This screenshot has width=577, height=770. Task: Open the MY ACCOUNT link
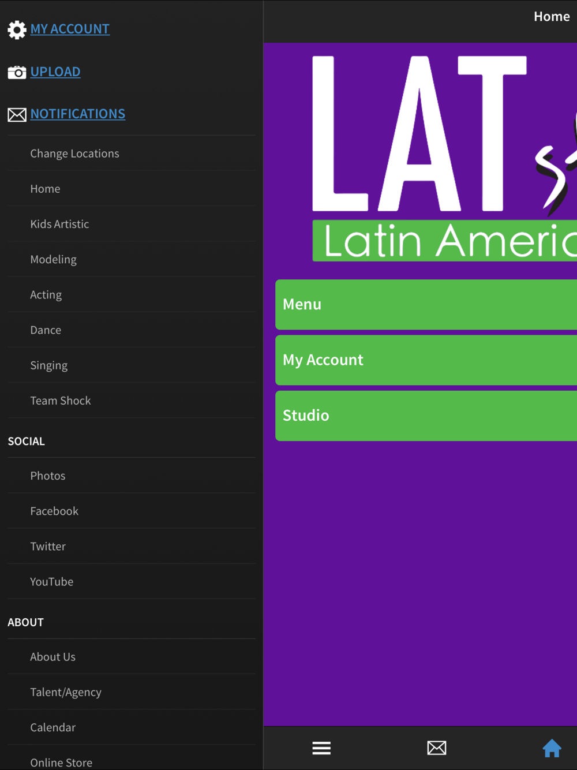pos(70,29)
